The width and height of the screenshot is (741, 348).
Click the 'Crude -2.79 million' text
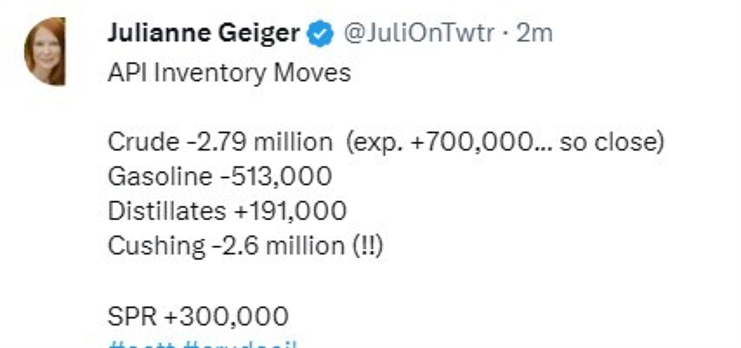220,142
